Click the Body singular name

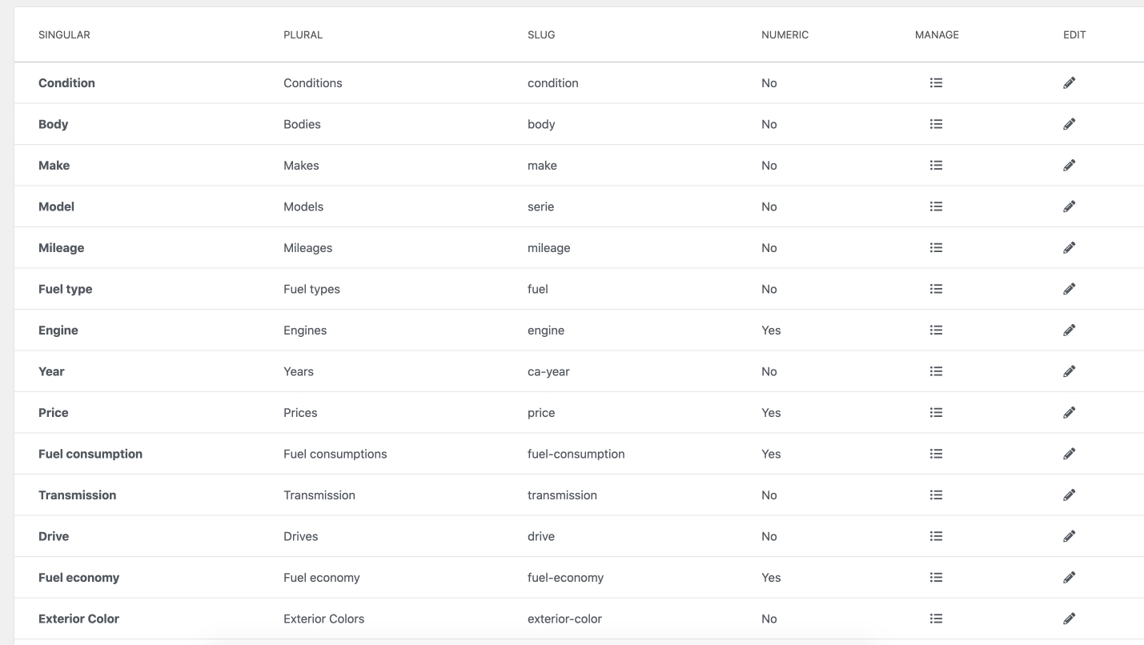pyautogui.click(x=54, y=124)
